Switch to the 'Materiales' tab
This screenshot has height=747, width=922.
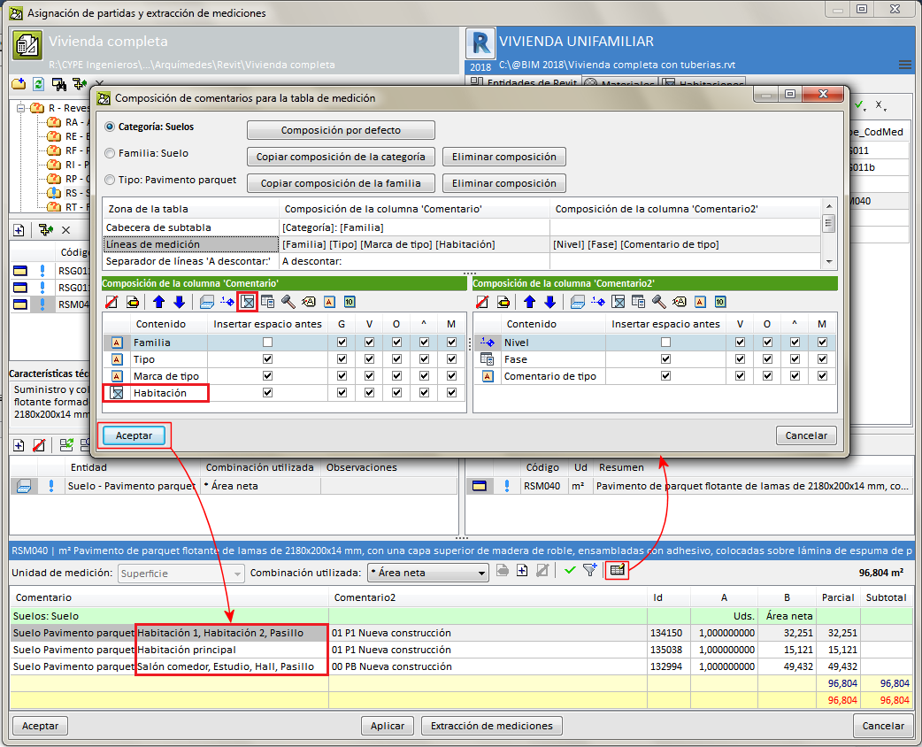coord(620,84)
